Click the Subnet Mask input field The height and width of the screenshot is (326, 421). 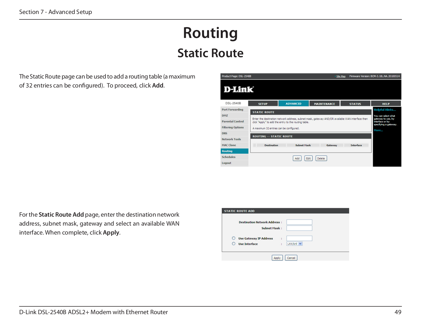click(x=299, y=228)
